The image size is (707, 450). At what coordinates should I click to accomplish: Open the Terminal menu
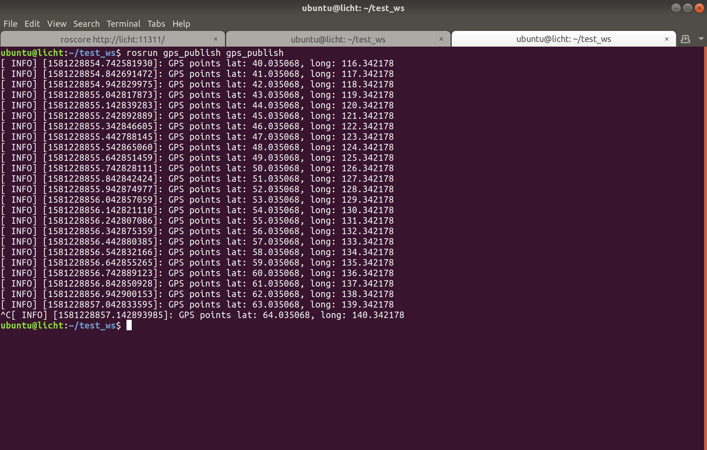tap(123, 24)
